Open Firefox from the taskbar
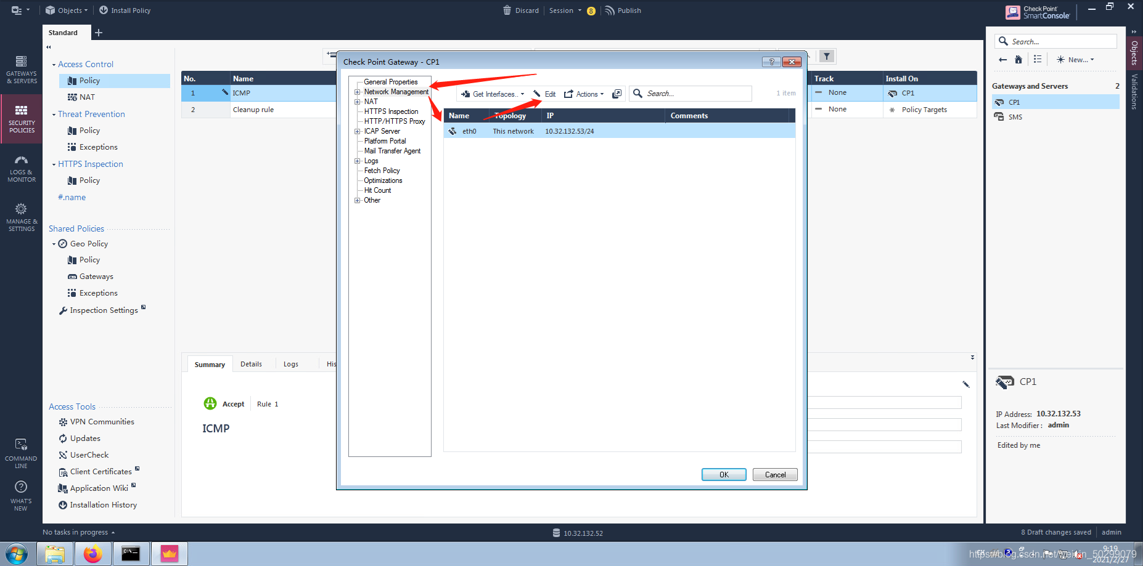 point(93,554)
